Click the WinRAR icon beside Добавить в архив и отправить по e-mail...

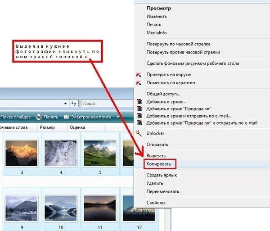139,116
